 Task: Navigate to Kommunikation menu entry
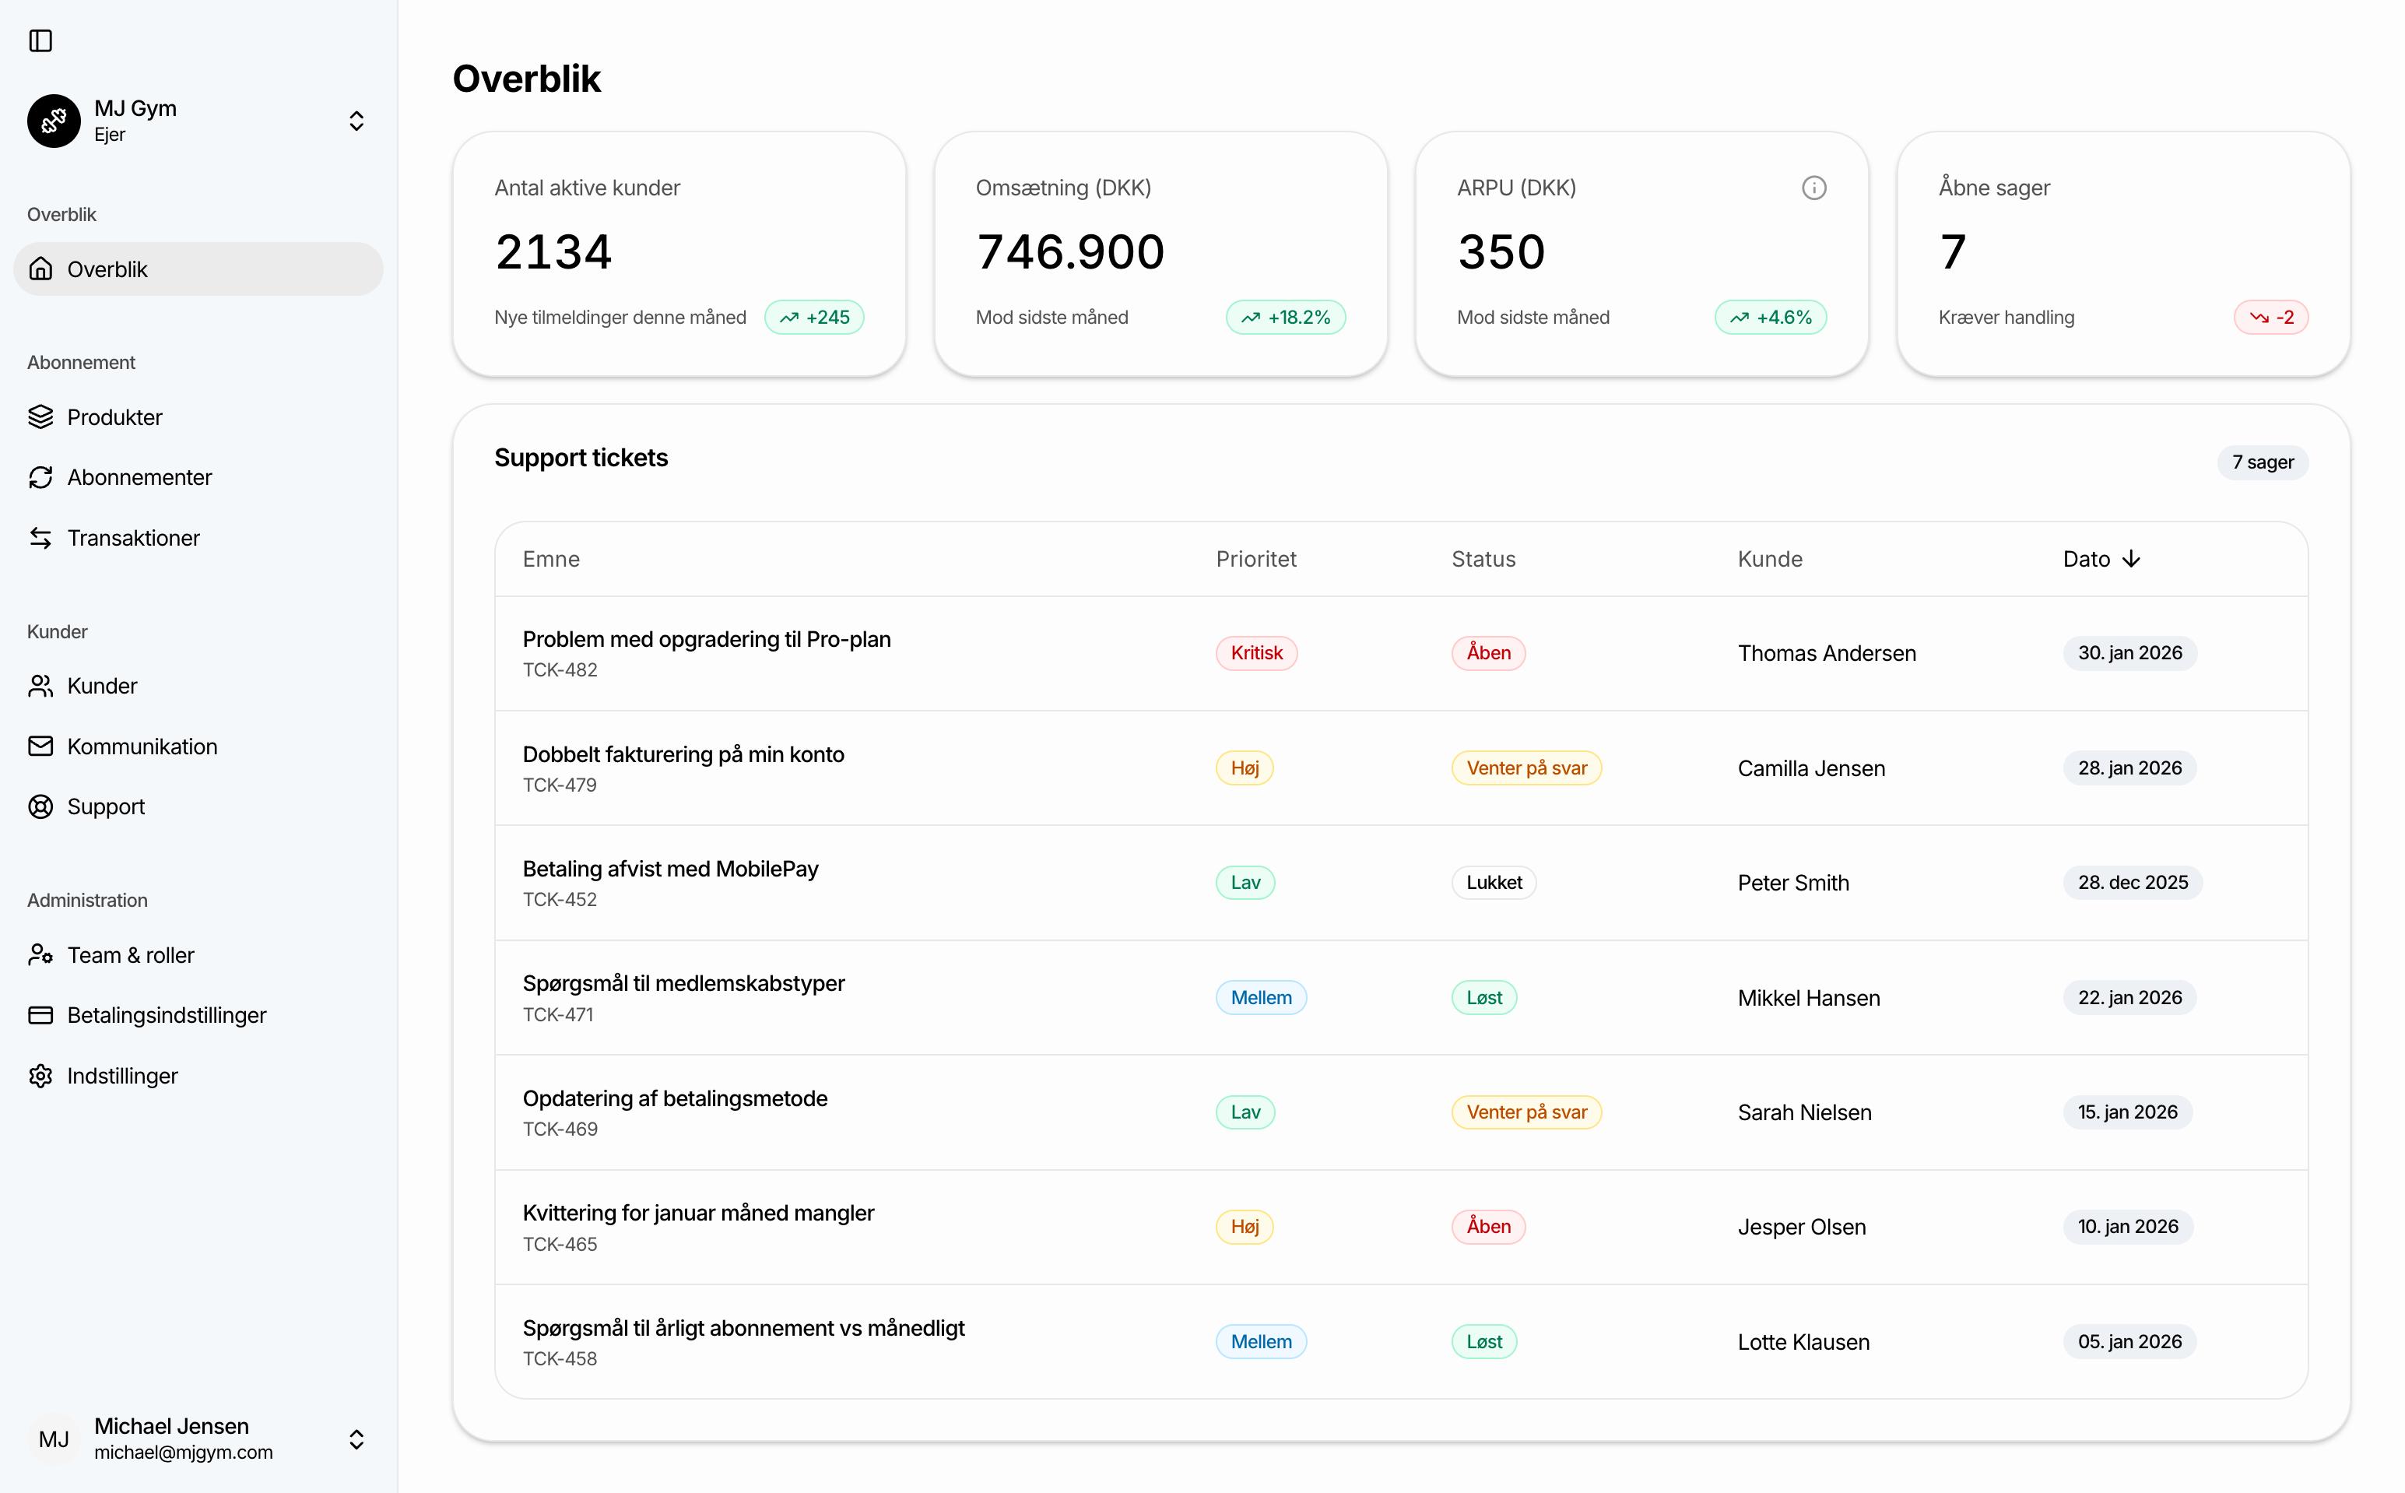tap(142, 746)
